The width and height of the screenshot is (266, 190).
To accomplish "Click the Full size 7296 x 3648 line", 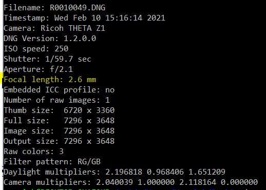I will pyautogui.click(x=59, y=121).
